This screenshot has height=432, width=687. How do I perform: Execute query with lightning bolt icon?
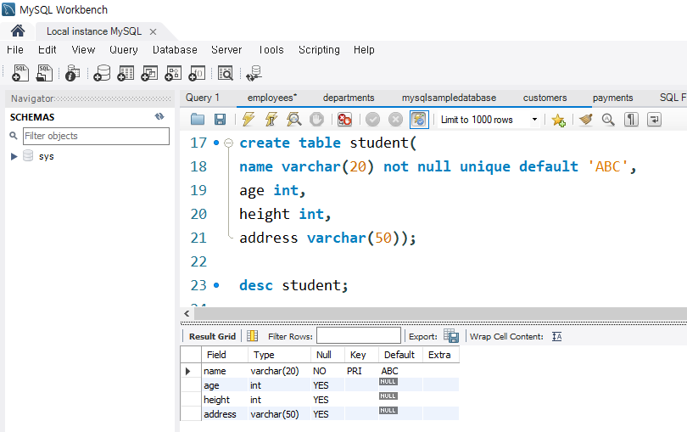(249, 120)
